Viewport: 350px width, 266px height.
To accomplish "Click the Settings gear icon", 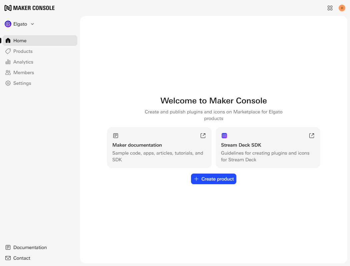I will [x=8, y=83].
